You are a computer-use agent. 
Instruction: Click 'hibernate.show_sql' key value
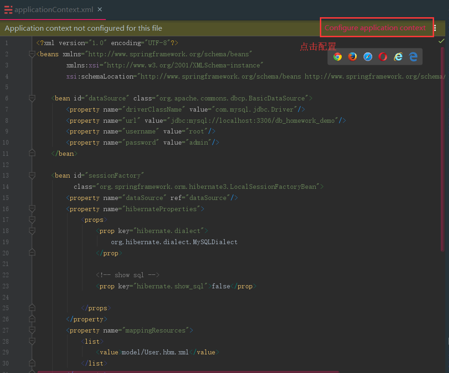tap(170, 286)
